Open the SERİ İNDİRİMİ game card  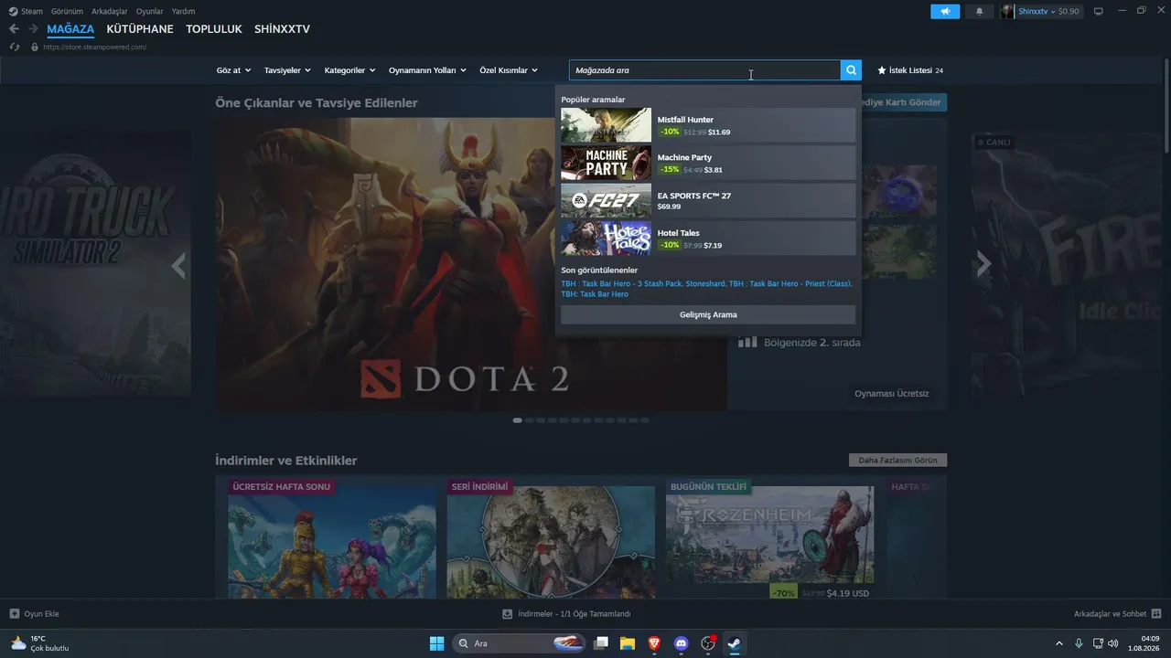[x=551, y=542]
